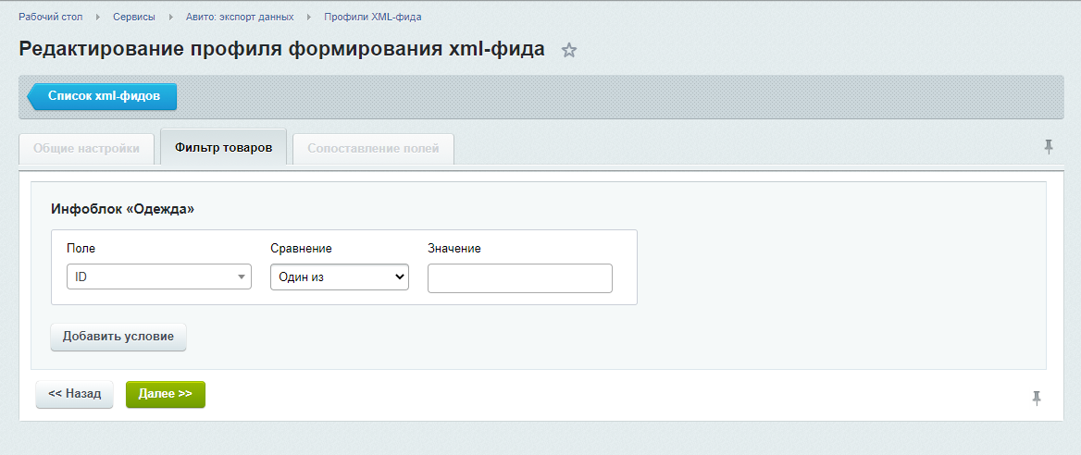
Task: Expand breadcrumb arrow after «Авито: экспорт данных»
Action: pyautogui.click(x=309, y=18)
